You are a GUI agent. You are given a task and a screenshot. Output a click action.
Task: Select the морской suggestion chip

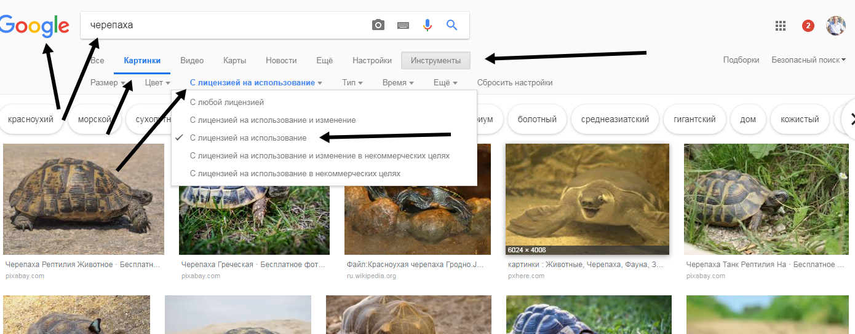coord(95,119)
